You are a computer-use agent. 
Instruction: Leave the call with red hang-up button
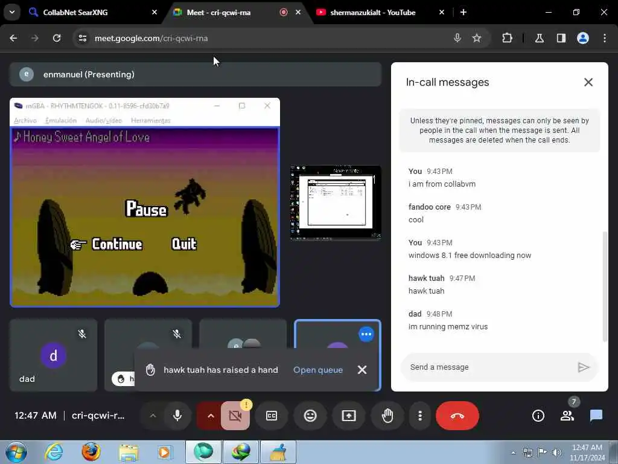457,416
